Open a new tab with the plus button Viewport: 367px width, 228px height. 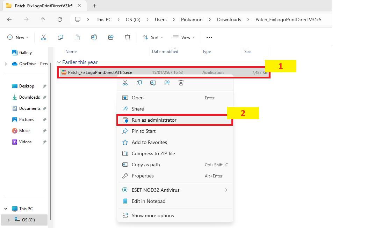point(94,6)
